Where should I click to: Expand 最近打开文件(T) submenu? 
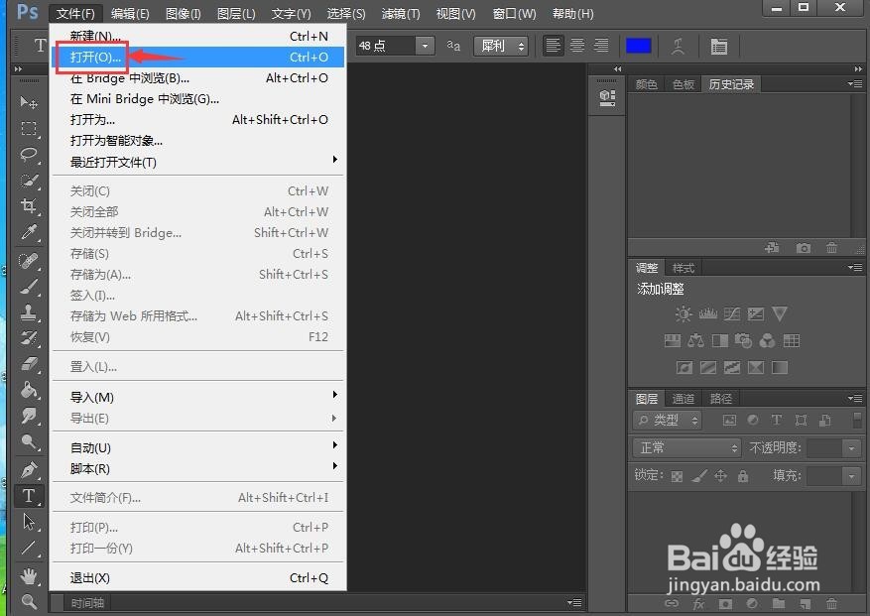(197, 162)
